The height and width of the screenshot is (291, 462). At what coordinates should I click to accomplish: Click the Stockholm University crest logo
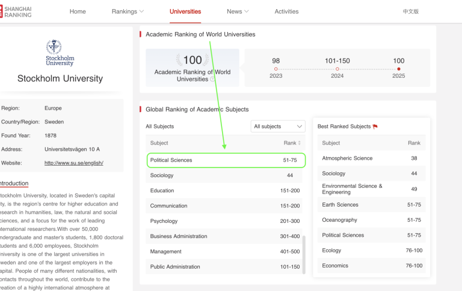click(60, 53)
